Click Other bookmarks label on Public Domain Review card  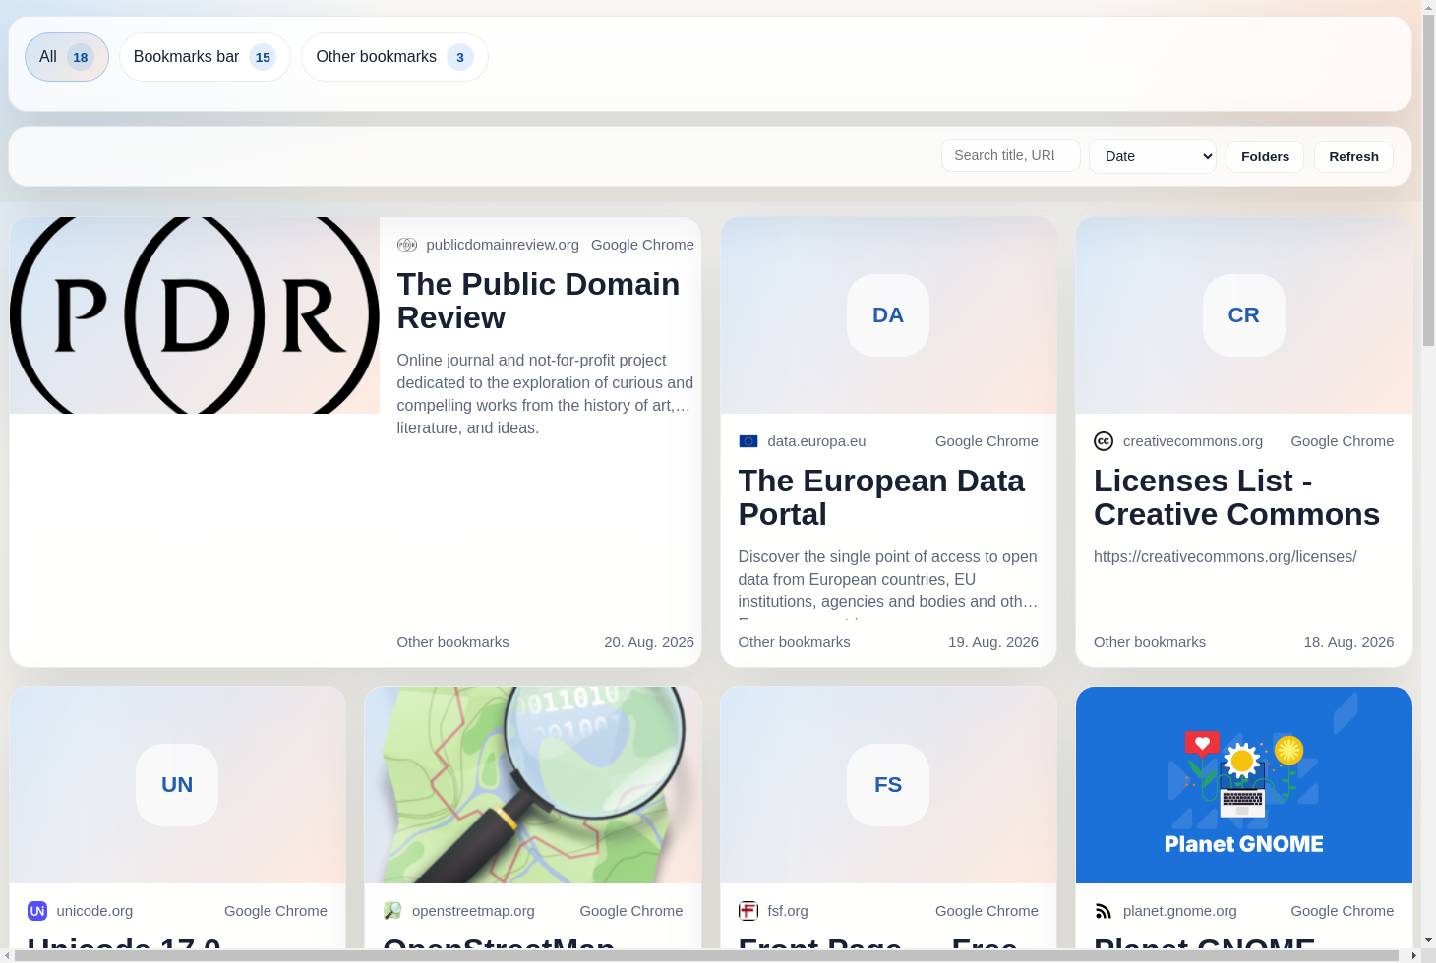(x=452, y=642)
